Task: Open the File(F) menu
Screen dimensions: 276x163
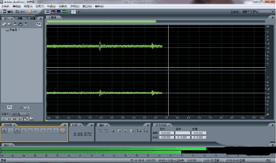Action: (5, 6)
